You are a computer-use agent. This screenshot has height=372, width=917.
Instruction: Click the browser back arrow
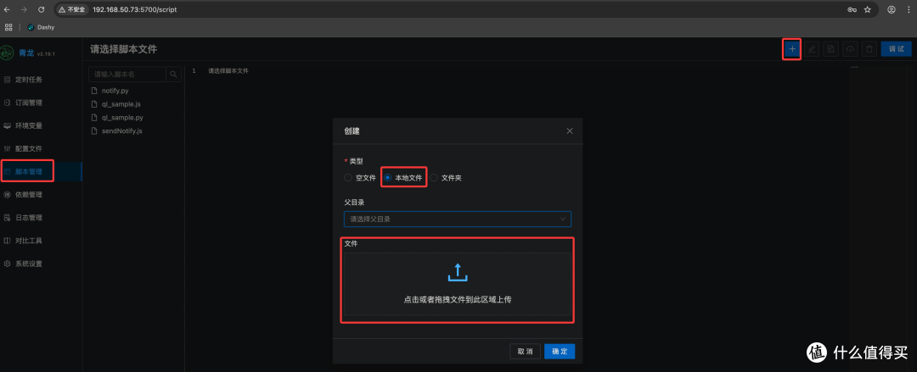tap(7, 9)
